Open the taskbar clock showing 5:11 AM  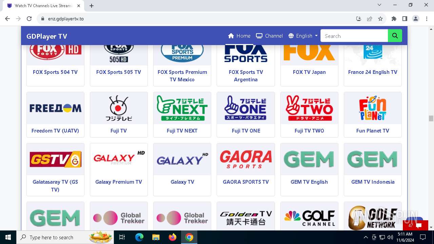click(405, 237)
